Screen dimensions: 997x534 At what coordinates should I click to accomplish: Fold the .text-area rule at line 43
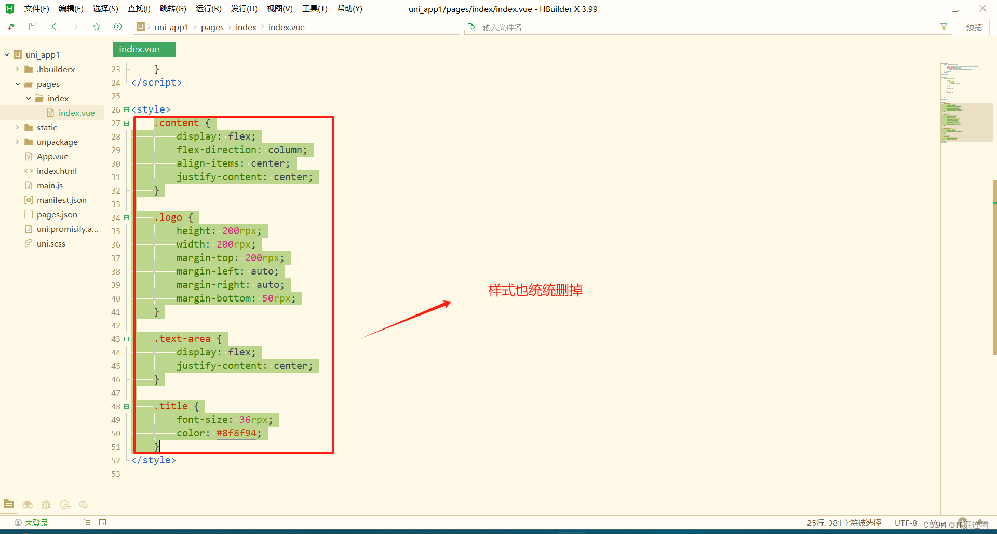(126, 339)
